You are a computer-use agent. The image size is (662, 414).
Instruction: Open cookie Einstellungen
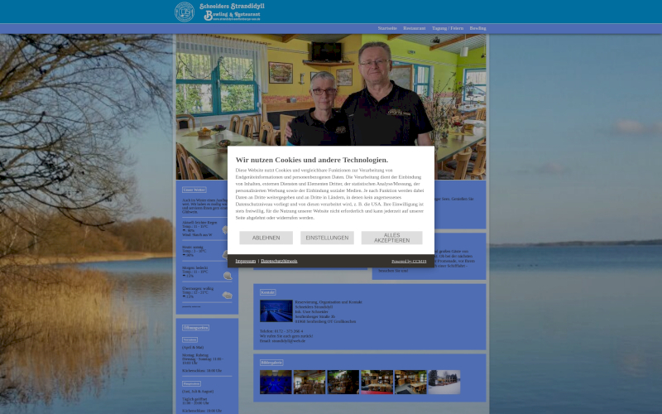[x=327, y=238]
